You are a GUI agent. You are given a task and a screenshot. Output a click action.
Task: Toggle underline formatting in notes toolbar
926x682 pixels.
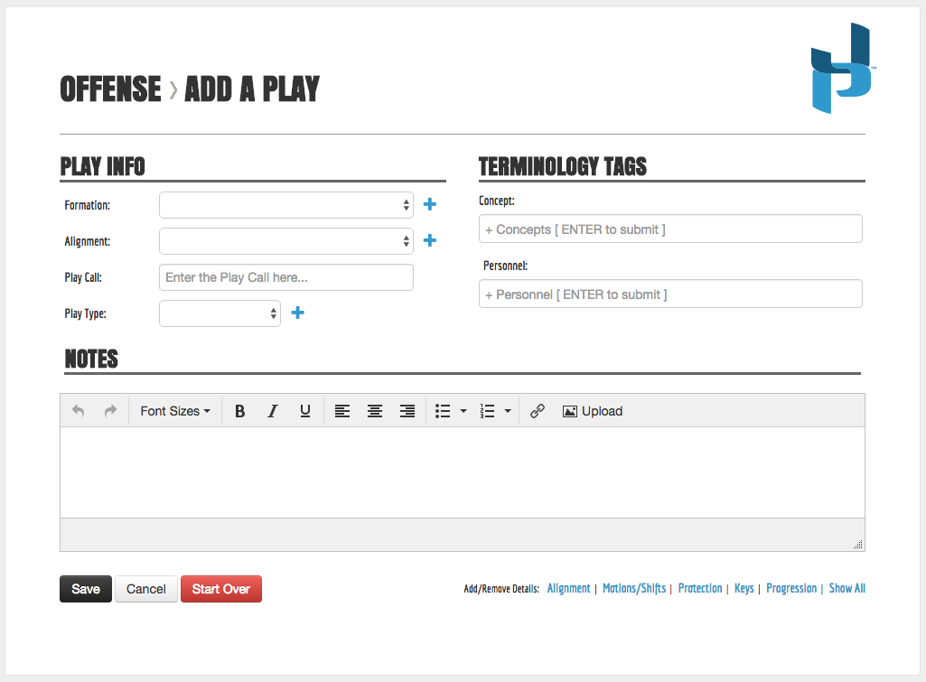coord(305,411)
